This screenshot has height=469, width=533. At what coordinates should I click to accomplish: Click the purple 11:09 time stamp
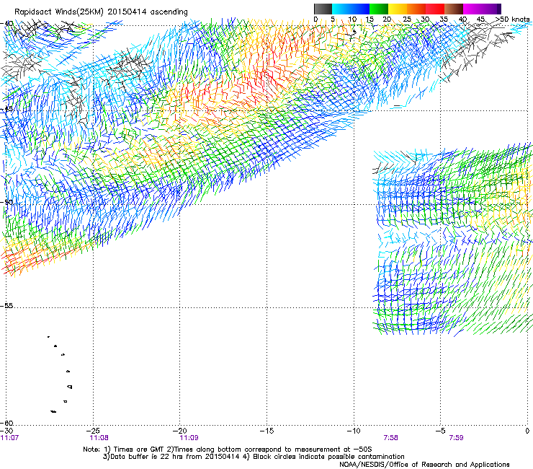point(189,438)
